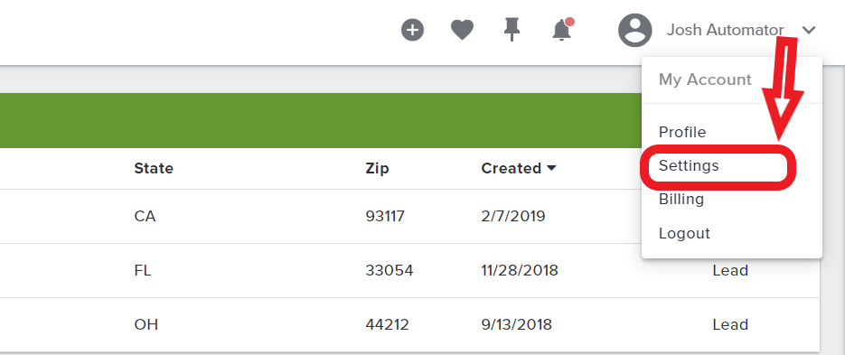
Task: Click Lead status in the FL row
Action: tap(730, 270)
